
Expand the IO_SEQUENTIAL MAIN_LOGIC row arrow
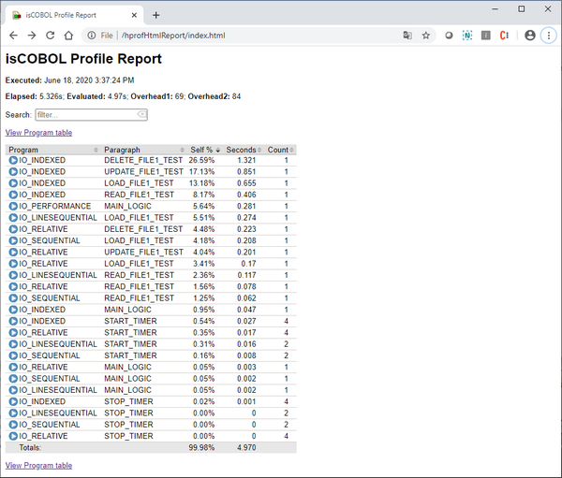(13, 379)
